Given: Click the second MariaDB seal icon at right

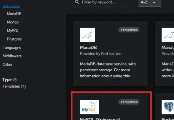Looking at the screenshot, I should [x=168, y=35].
